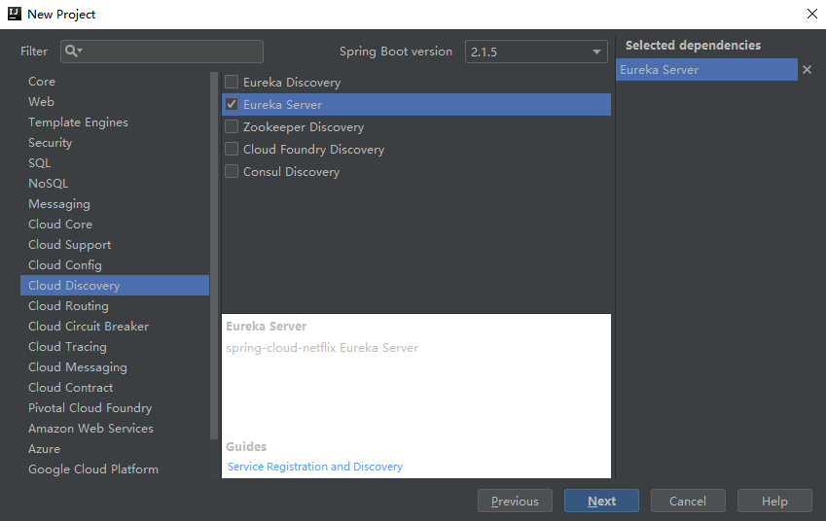Uncheck the Eureka Server checkbox

coord(232,104)
